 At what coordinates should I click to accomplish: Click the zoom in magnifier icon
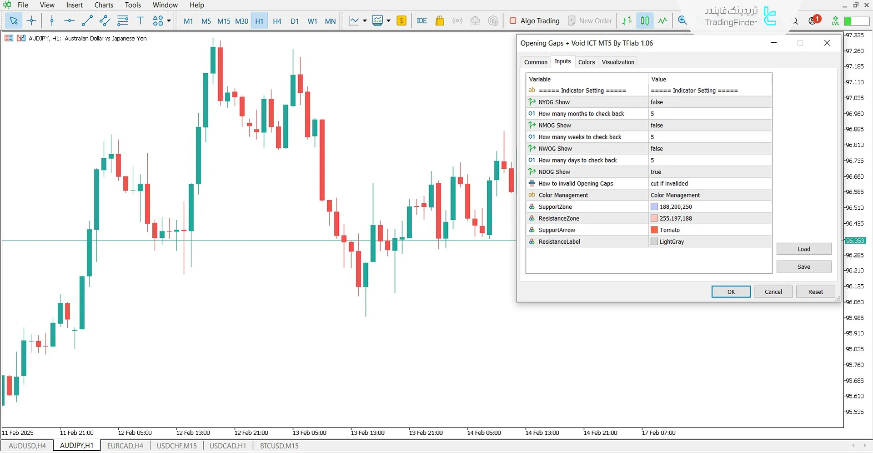(682, 20)
